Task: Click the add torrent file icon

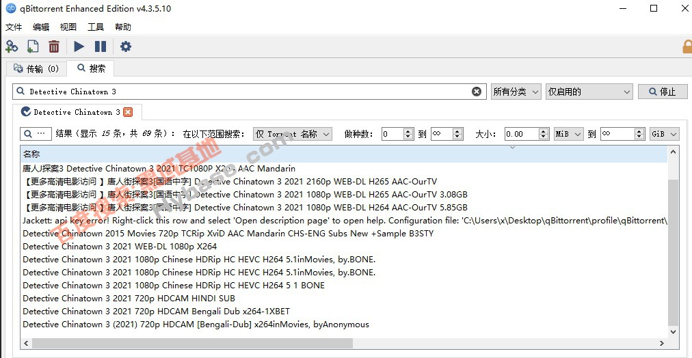Action: (x=33, y=46)
